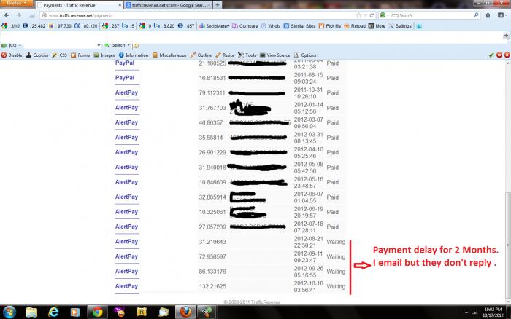Open the AlertPay link for the 31.210643 payment
Viewport: 511px width, 319px height.
126,241
